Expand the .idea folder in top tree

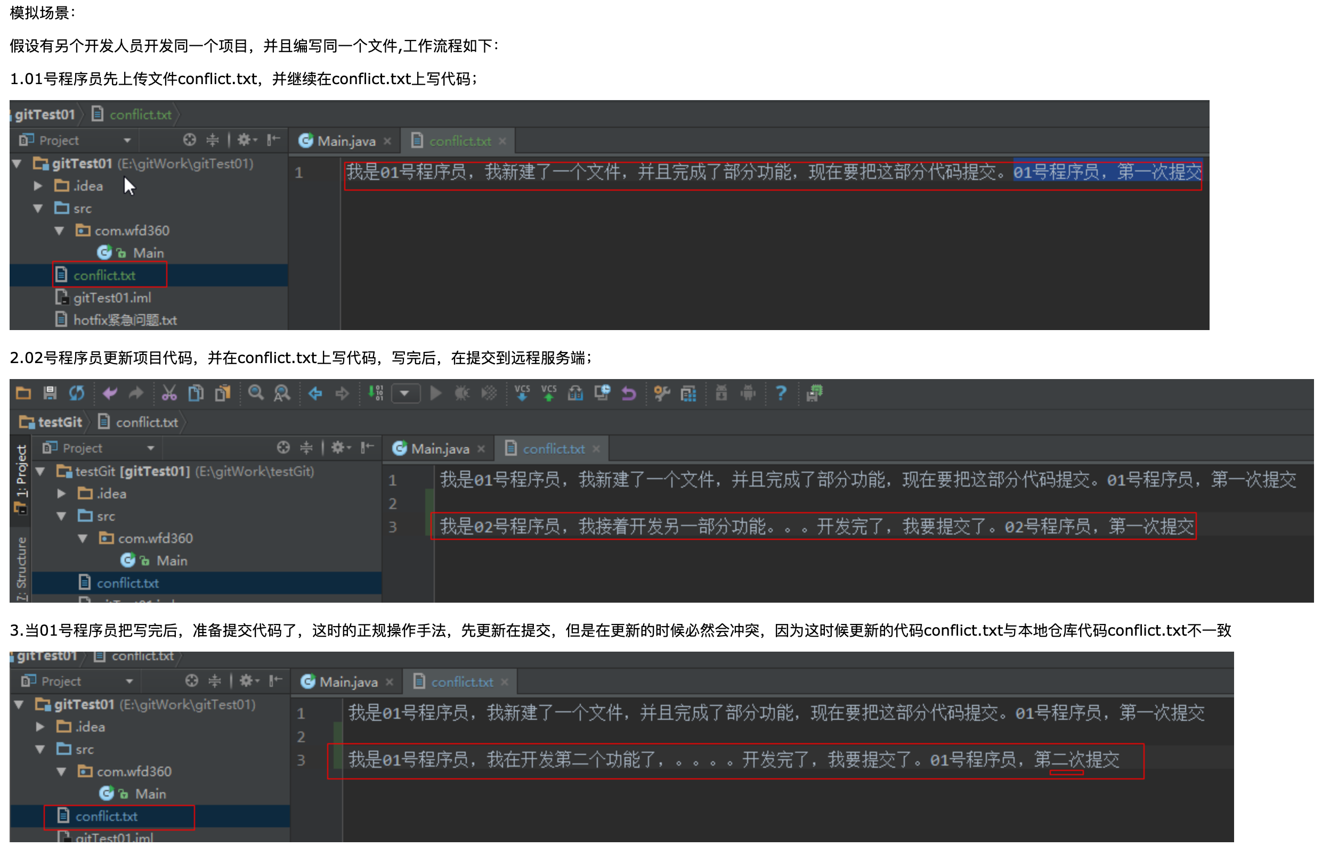[x=38, y=186]
